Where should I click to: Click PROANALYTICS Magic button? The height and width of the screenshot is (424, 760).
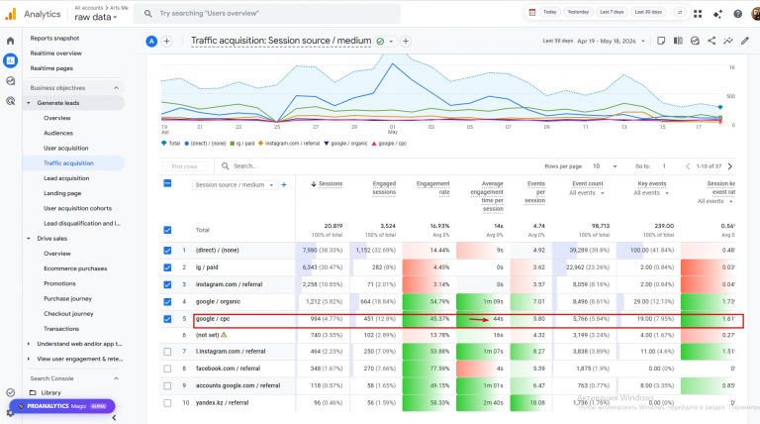(62, 406)
